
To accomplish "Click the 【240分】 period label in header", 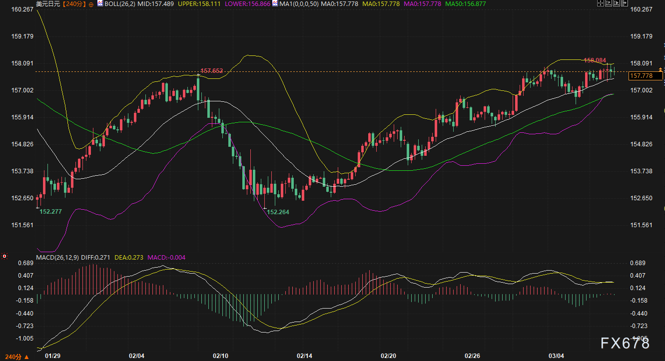I will (73, 3).
